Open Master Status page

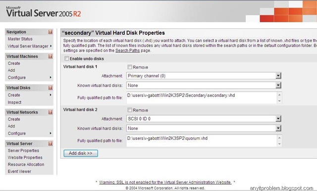point(20,39)
